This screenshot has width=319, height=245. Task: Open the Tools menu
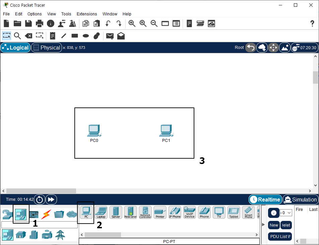66,14
